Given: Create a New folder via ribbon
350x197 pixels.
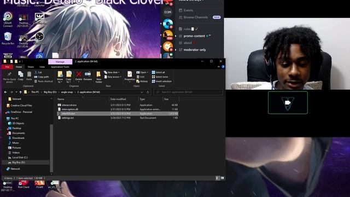Looking at the screenshot, I should (x=98, y=77).
